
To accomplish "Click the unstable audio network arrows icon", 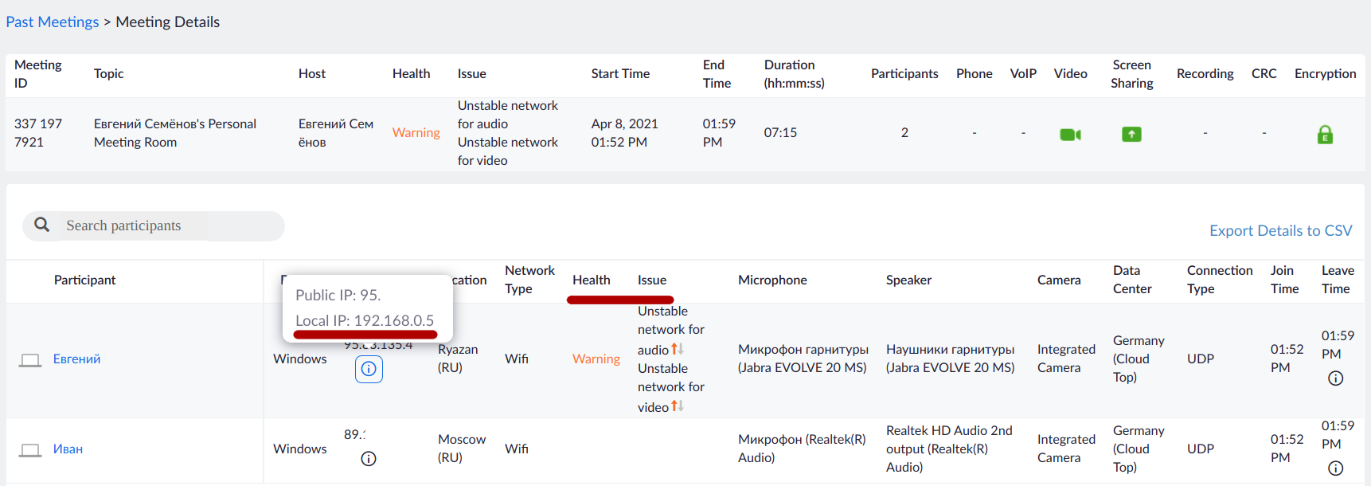I will coord(678,349).
